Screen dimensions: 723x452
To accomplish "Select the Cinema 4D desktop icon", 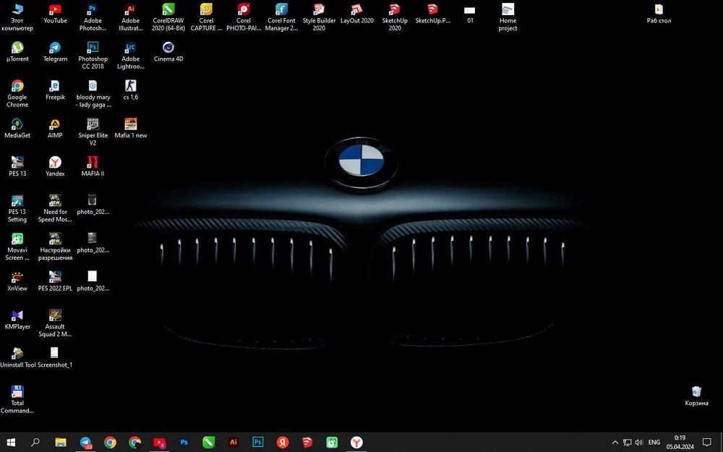I will tap(168, 48).
